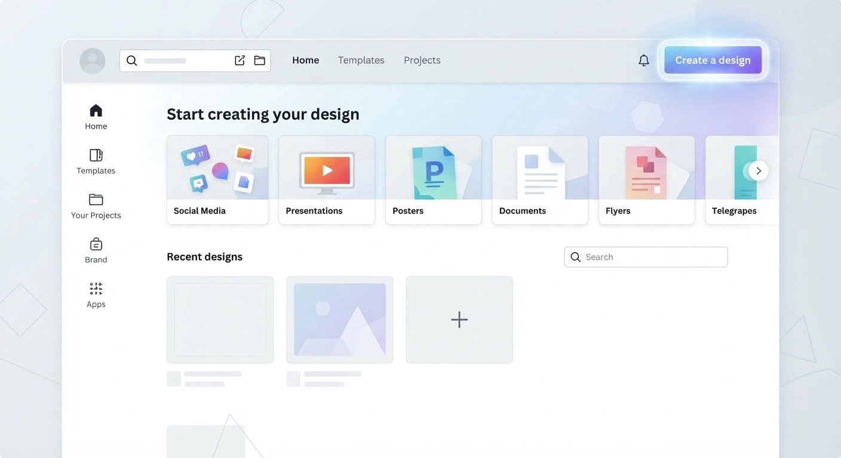Switch to the Templates top navigation tab
The image size is (841, 458).
pyautogui.click(x=361, y=60)
